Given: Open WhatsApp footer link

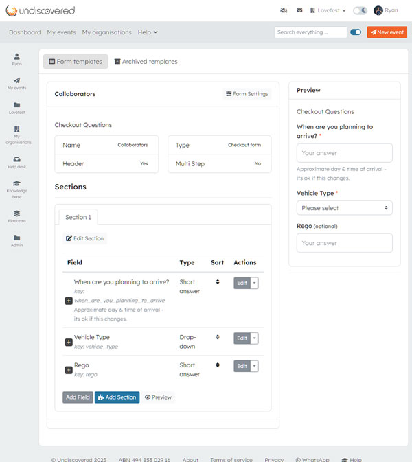Looking at the screenshot, I should (x=312, y=459).
